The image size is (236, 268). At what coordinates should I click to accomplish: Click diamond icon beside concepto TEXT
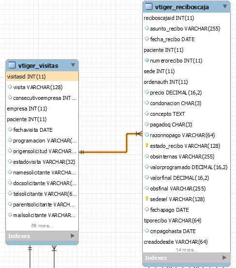(147, 113)
